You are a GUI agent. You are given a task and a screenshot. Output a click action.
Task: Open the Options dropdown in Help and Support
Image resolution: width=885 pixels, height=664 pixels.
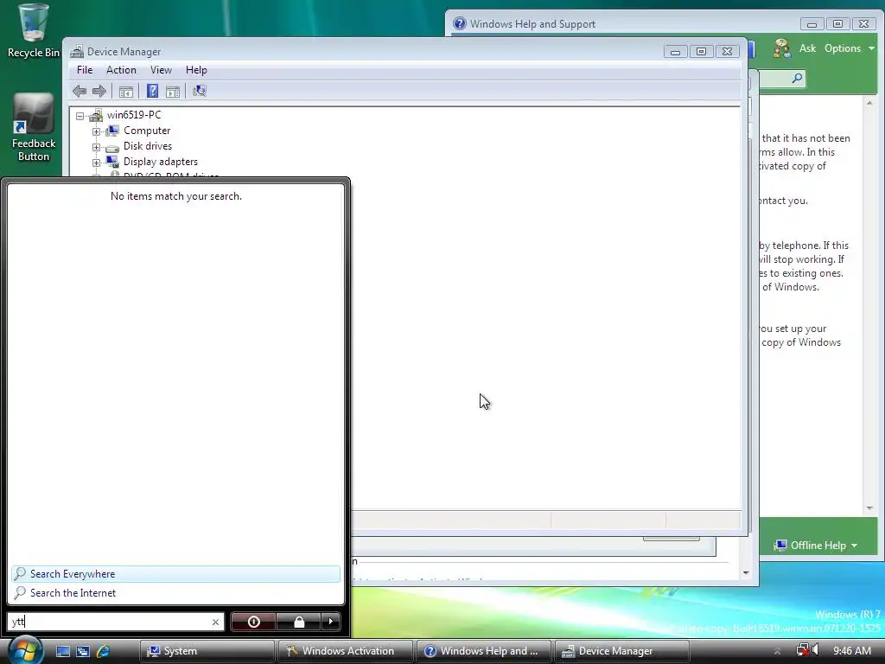tap(849, 48)
